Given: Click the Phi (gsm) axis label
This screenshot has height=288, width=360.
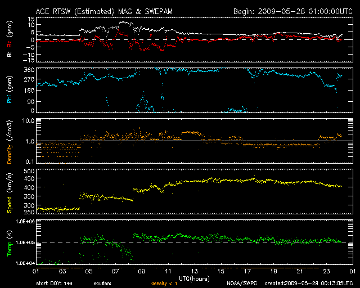Looking at the screenshot, I should pos(8,90).
